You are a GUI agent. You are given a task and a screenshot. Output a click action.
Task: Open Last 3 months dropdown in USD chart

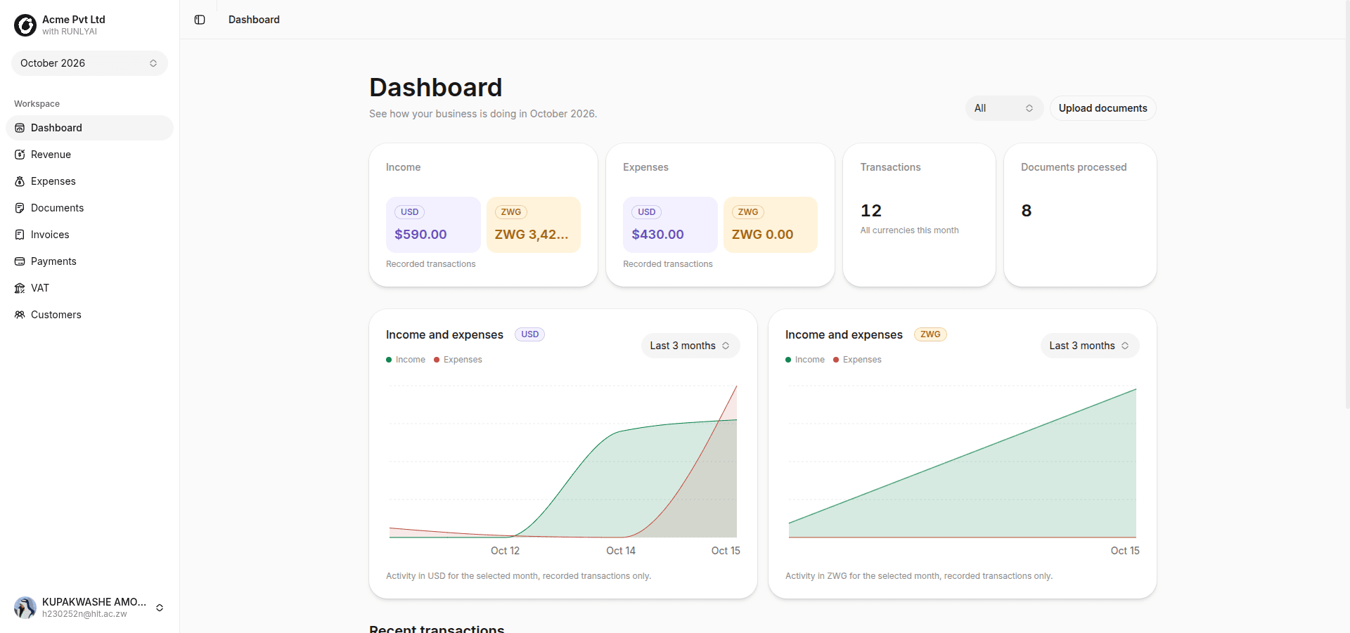(x=690, y=346)
